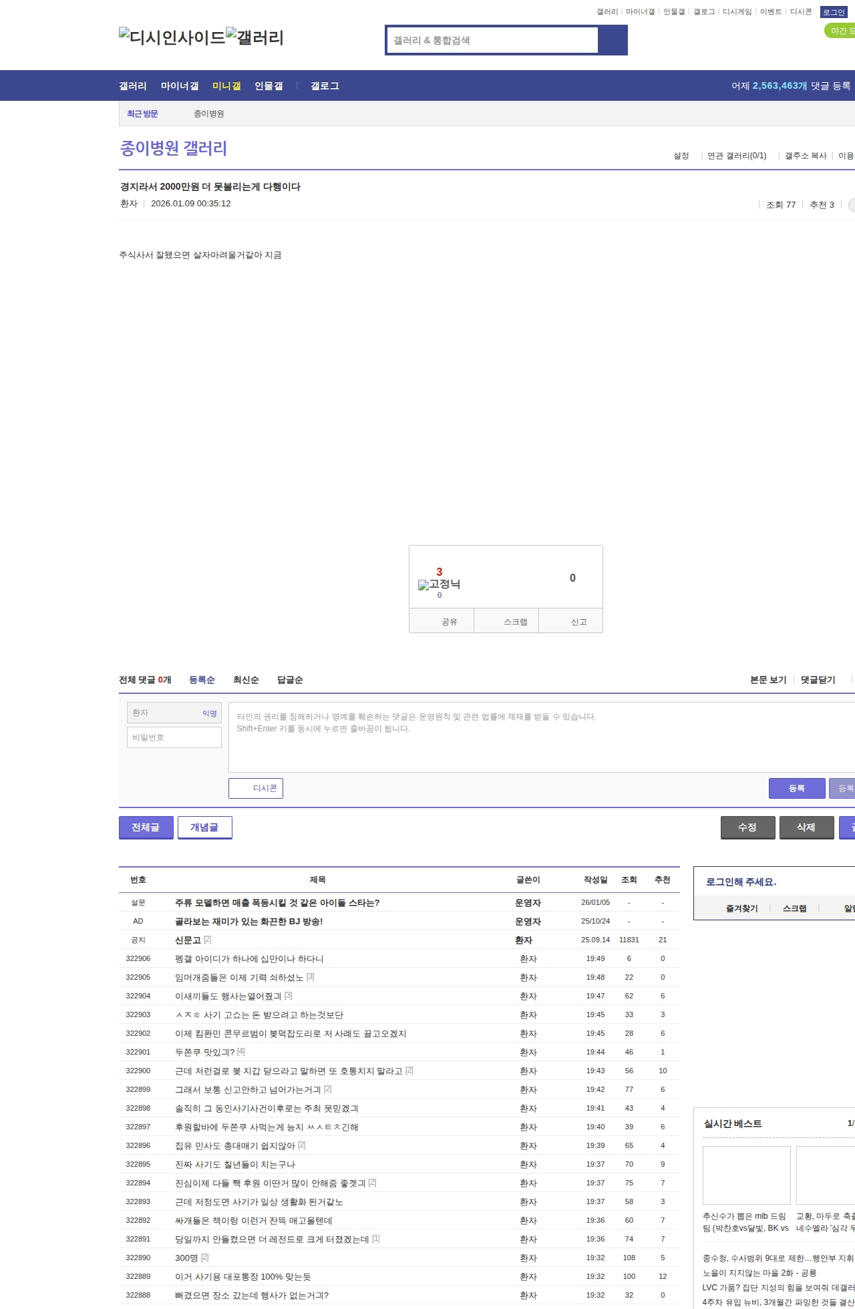
Task: Click post number 322903 in the list
Action: click(138, 1014)
